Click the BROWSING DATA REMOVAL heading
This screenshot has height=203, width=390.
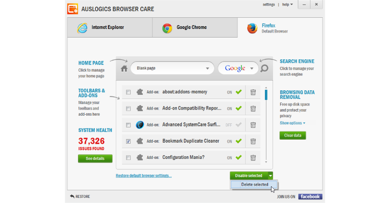point(297,95)
